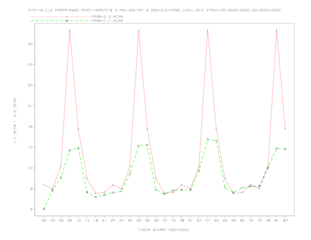Click y-axis tick label 15

click(x=30, y=147)
